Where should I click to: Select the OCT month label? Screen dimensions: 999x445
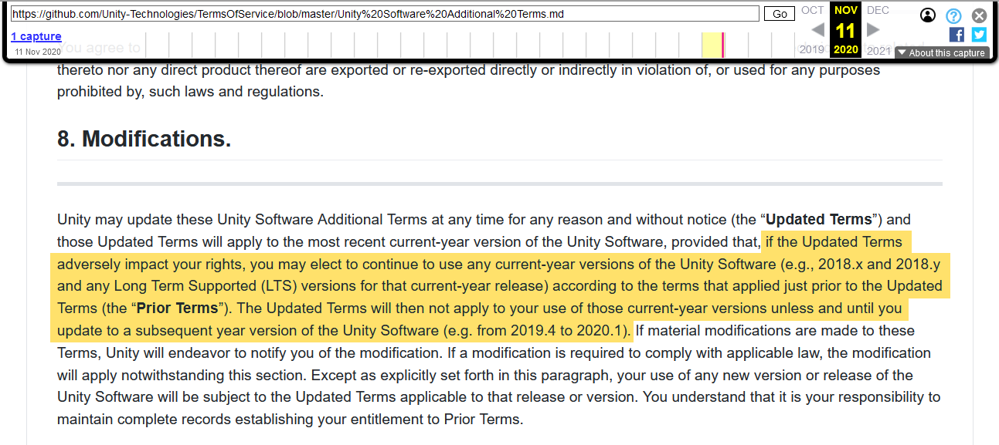(x=812, y=10)
